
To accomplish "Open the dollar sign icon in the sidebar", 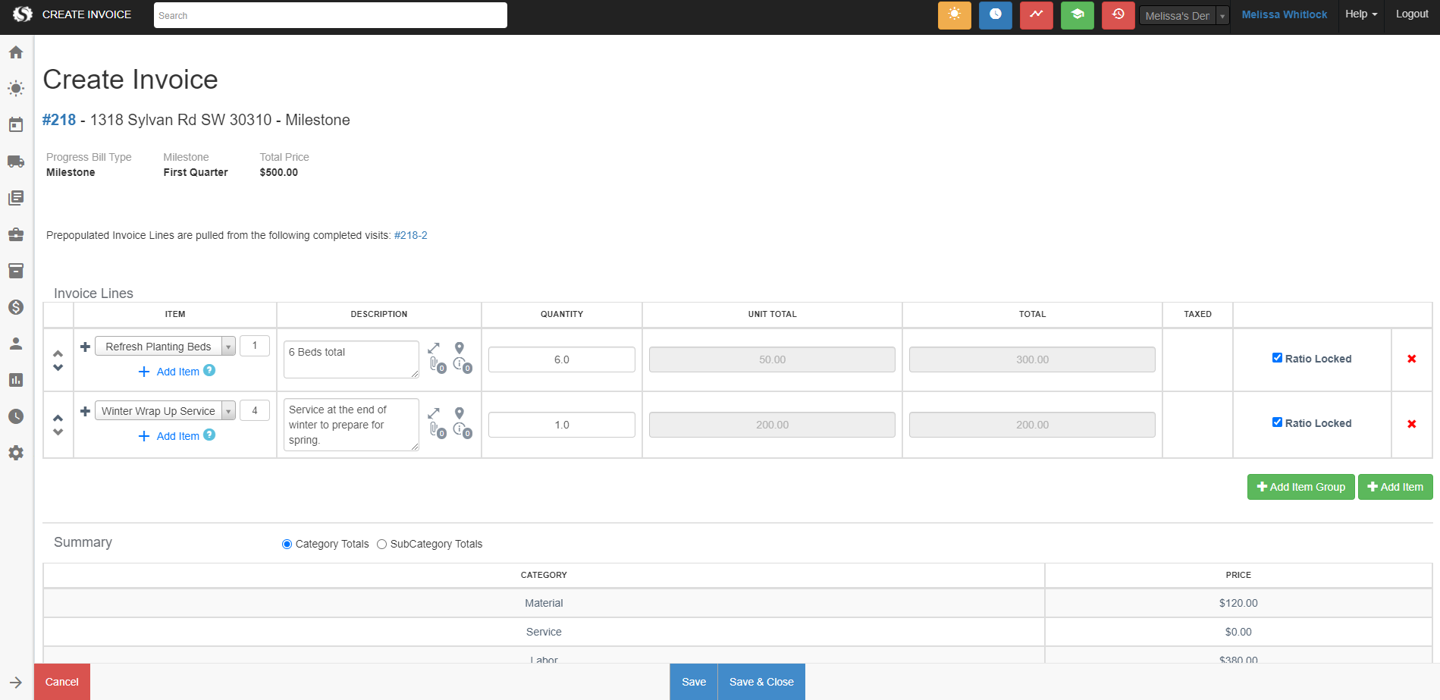I will [16, 307].
